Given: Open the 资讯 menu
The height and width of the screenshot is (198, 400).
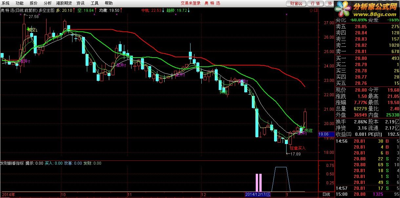Looking at the screenshot, I should [80, 3].
